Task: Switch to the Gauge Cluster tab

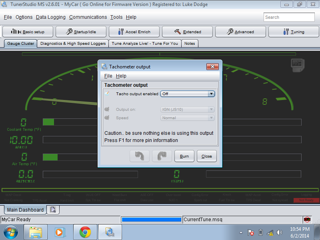Action: point(21,44)
